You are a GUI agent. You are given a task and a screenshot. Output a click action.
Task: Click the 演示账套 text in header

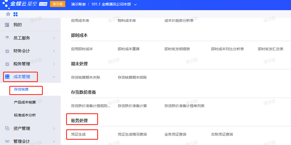[x=79, y=4]
